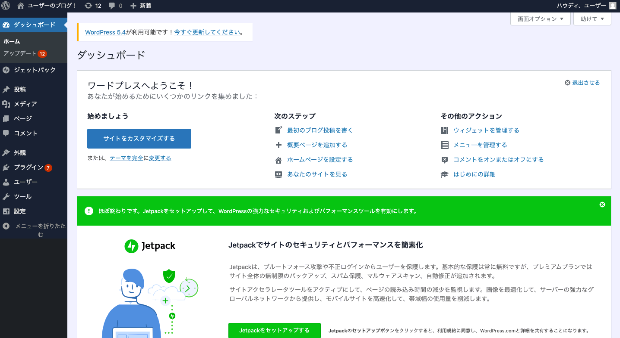Click the ツール wrench icon
The height and width of the screenshot is (338, 620).
click(x=6, y=197)
